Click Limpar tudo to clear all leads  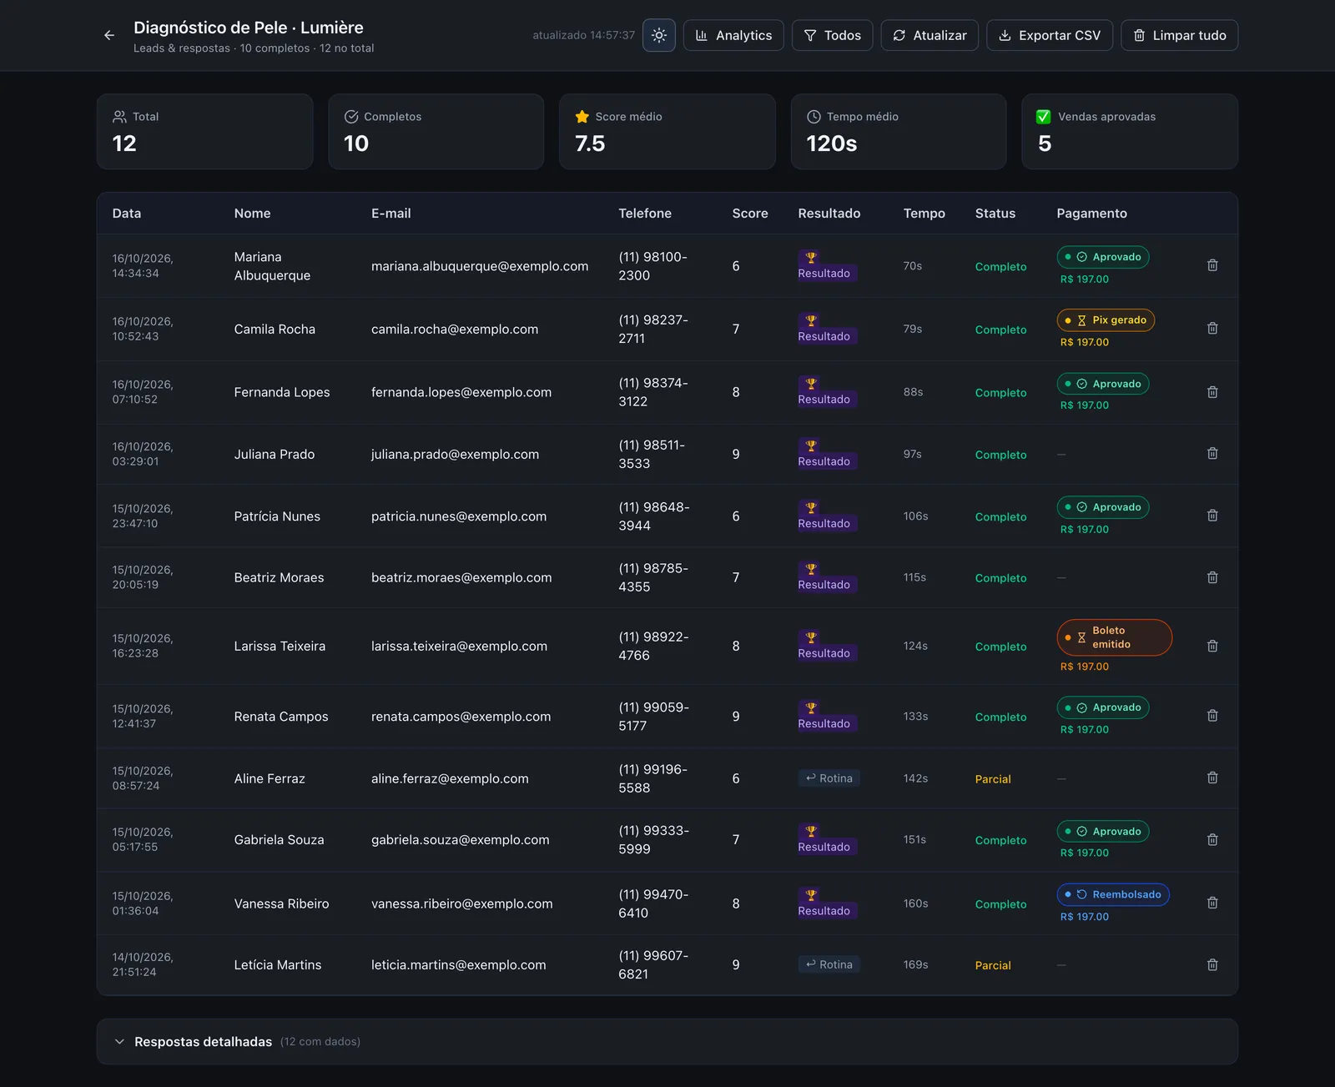point(1179,36)
